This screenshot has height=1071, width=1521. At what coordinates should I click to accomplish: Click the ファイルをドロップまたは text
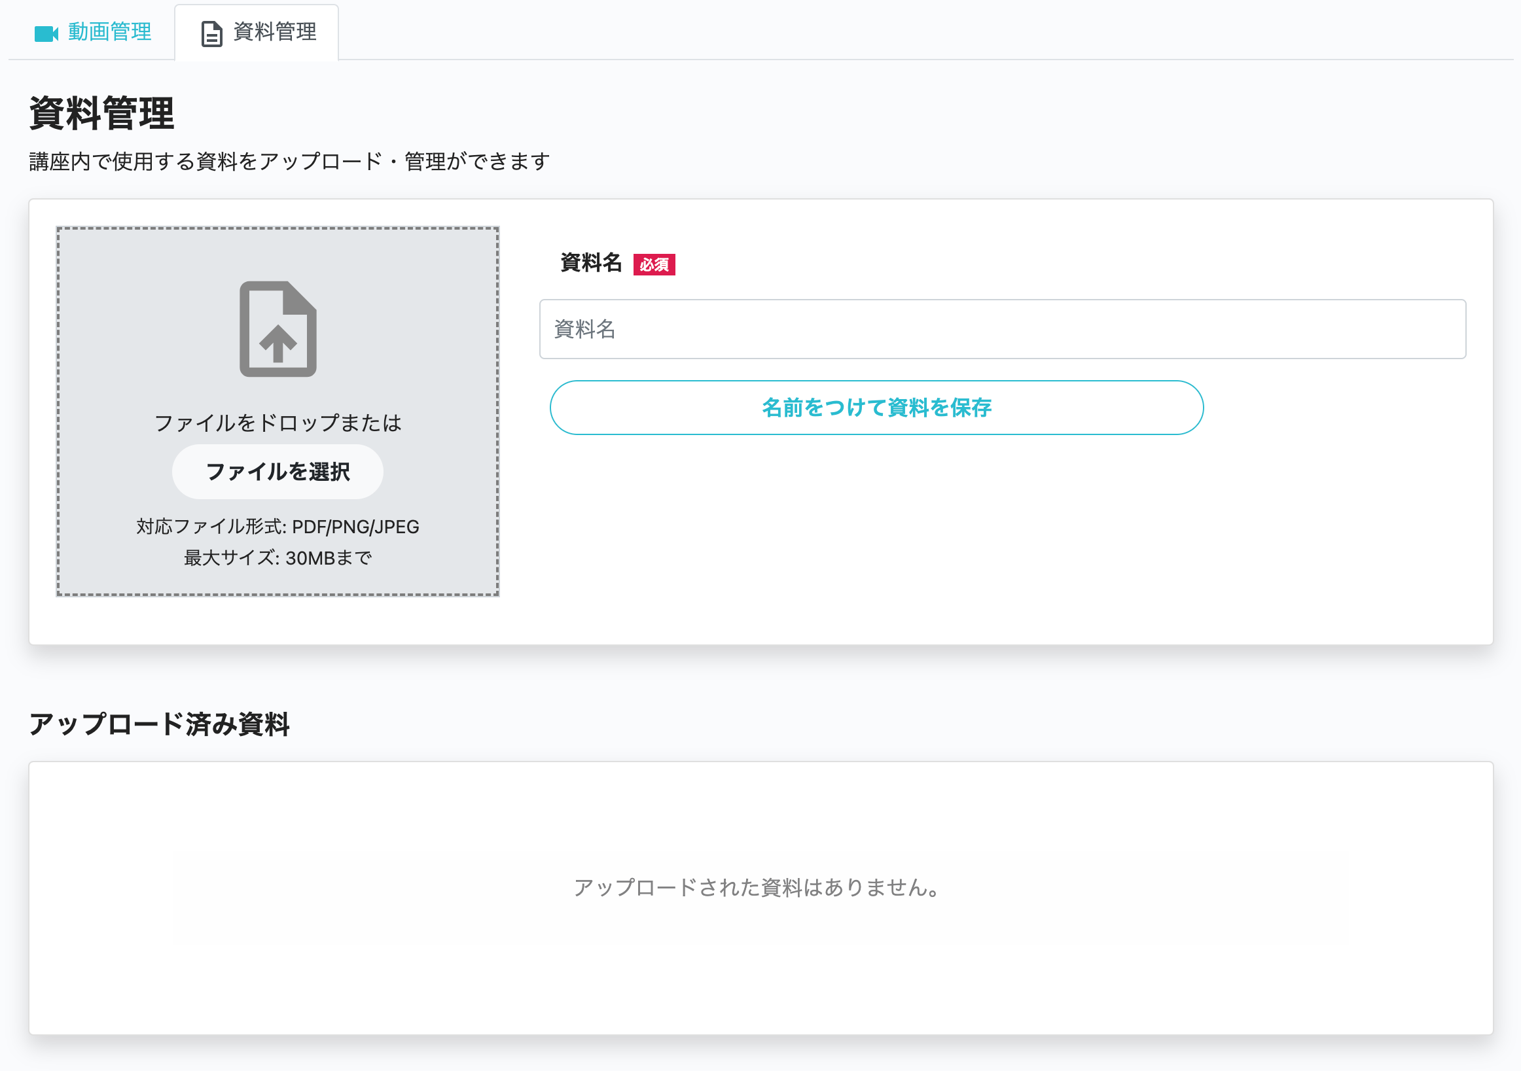277,423
